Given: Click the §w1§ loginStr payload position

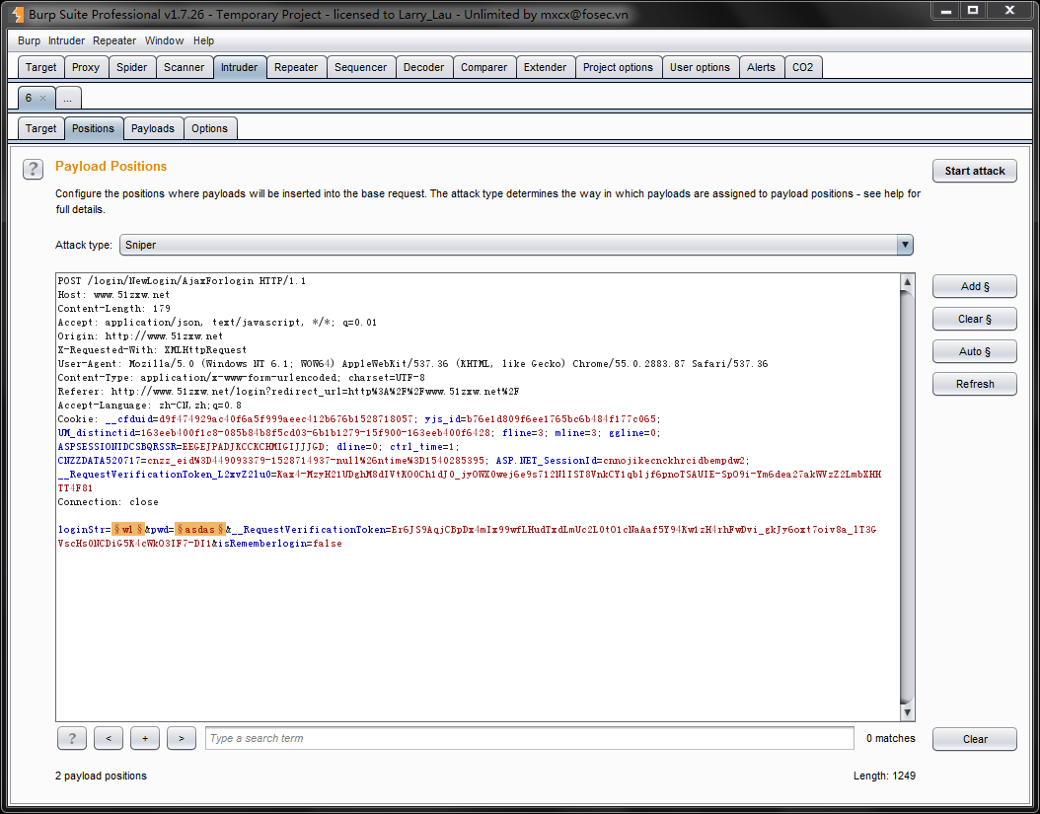Looking at the screenshot, I should [128, 529].
